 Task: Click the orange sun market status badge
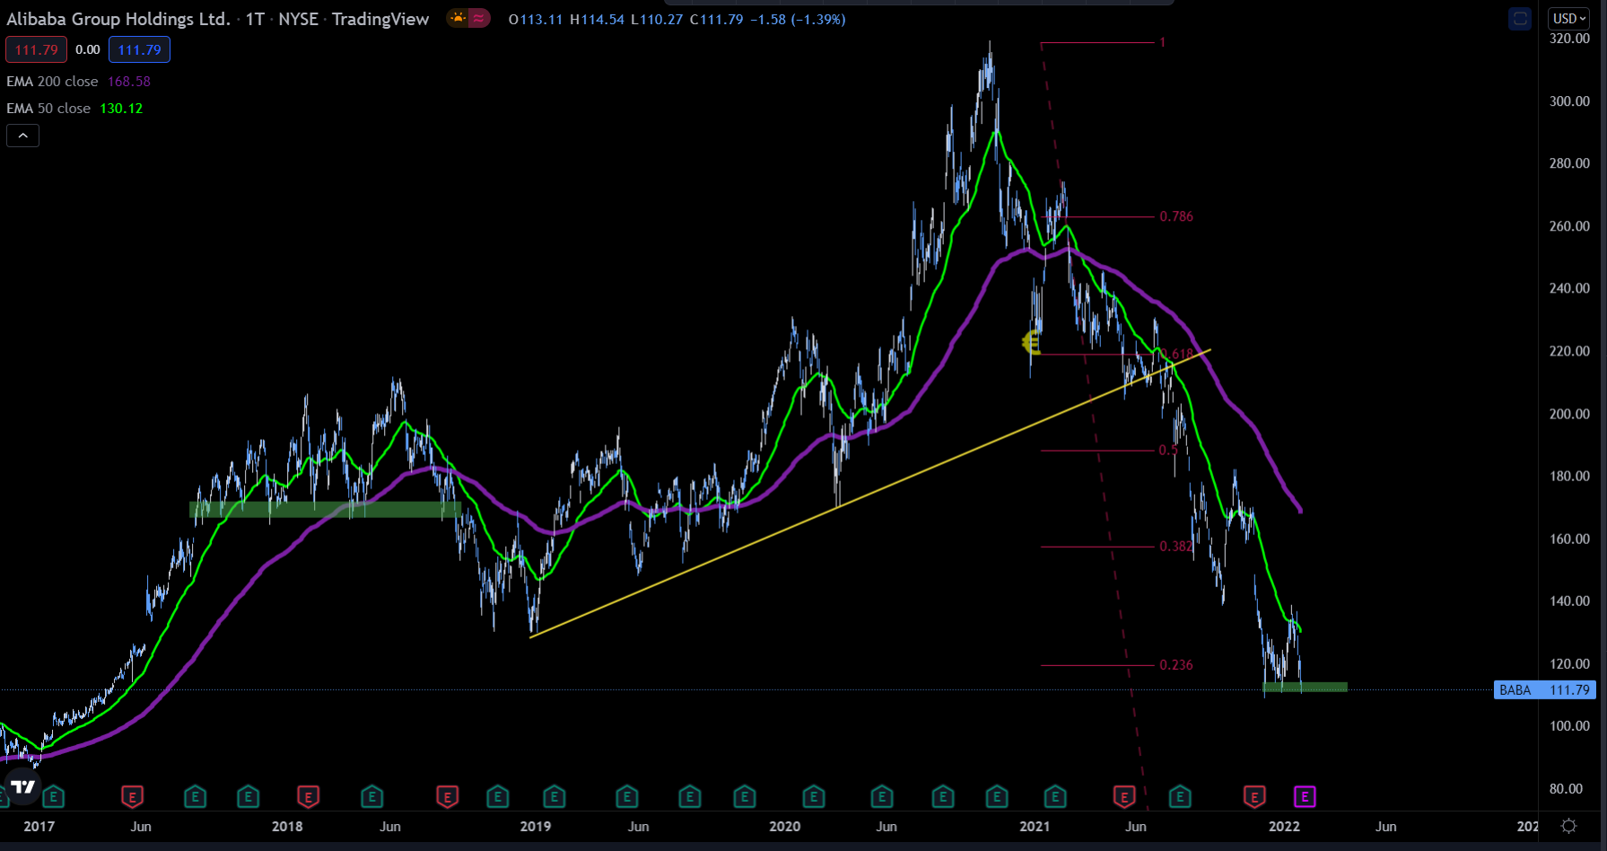[x=459, y=18]
